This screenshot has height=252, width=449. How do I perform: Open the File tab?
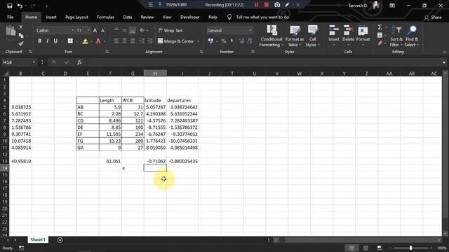point(11,17)
